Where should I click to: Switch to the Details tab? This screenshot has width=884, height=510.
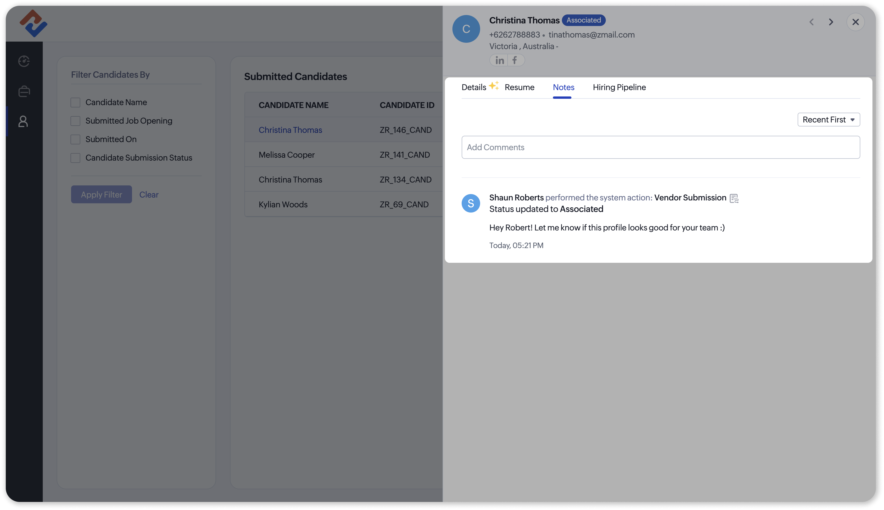[474, 87]
